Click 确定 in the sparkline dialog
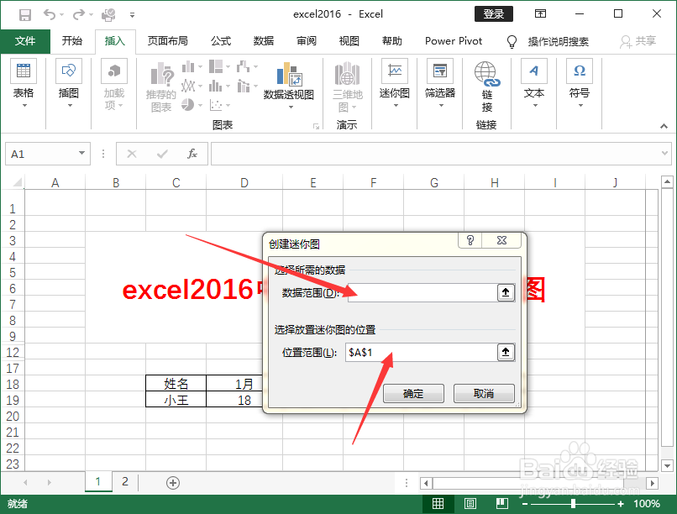The image size is (677, 514). pyautogui.click(x=413, y=394)
